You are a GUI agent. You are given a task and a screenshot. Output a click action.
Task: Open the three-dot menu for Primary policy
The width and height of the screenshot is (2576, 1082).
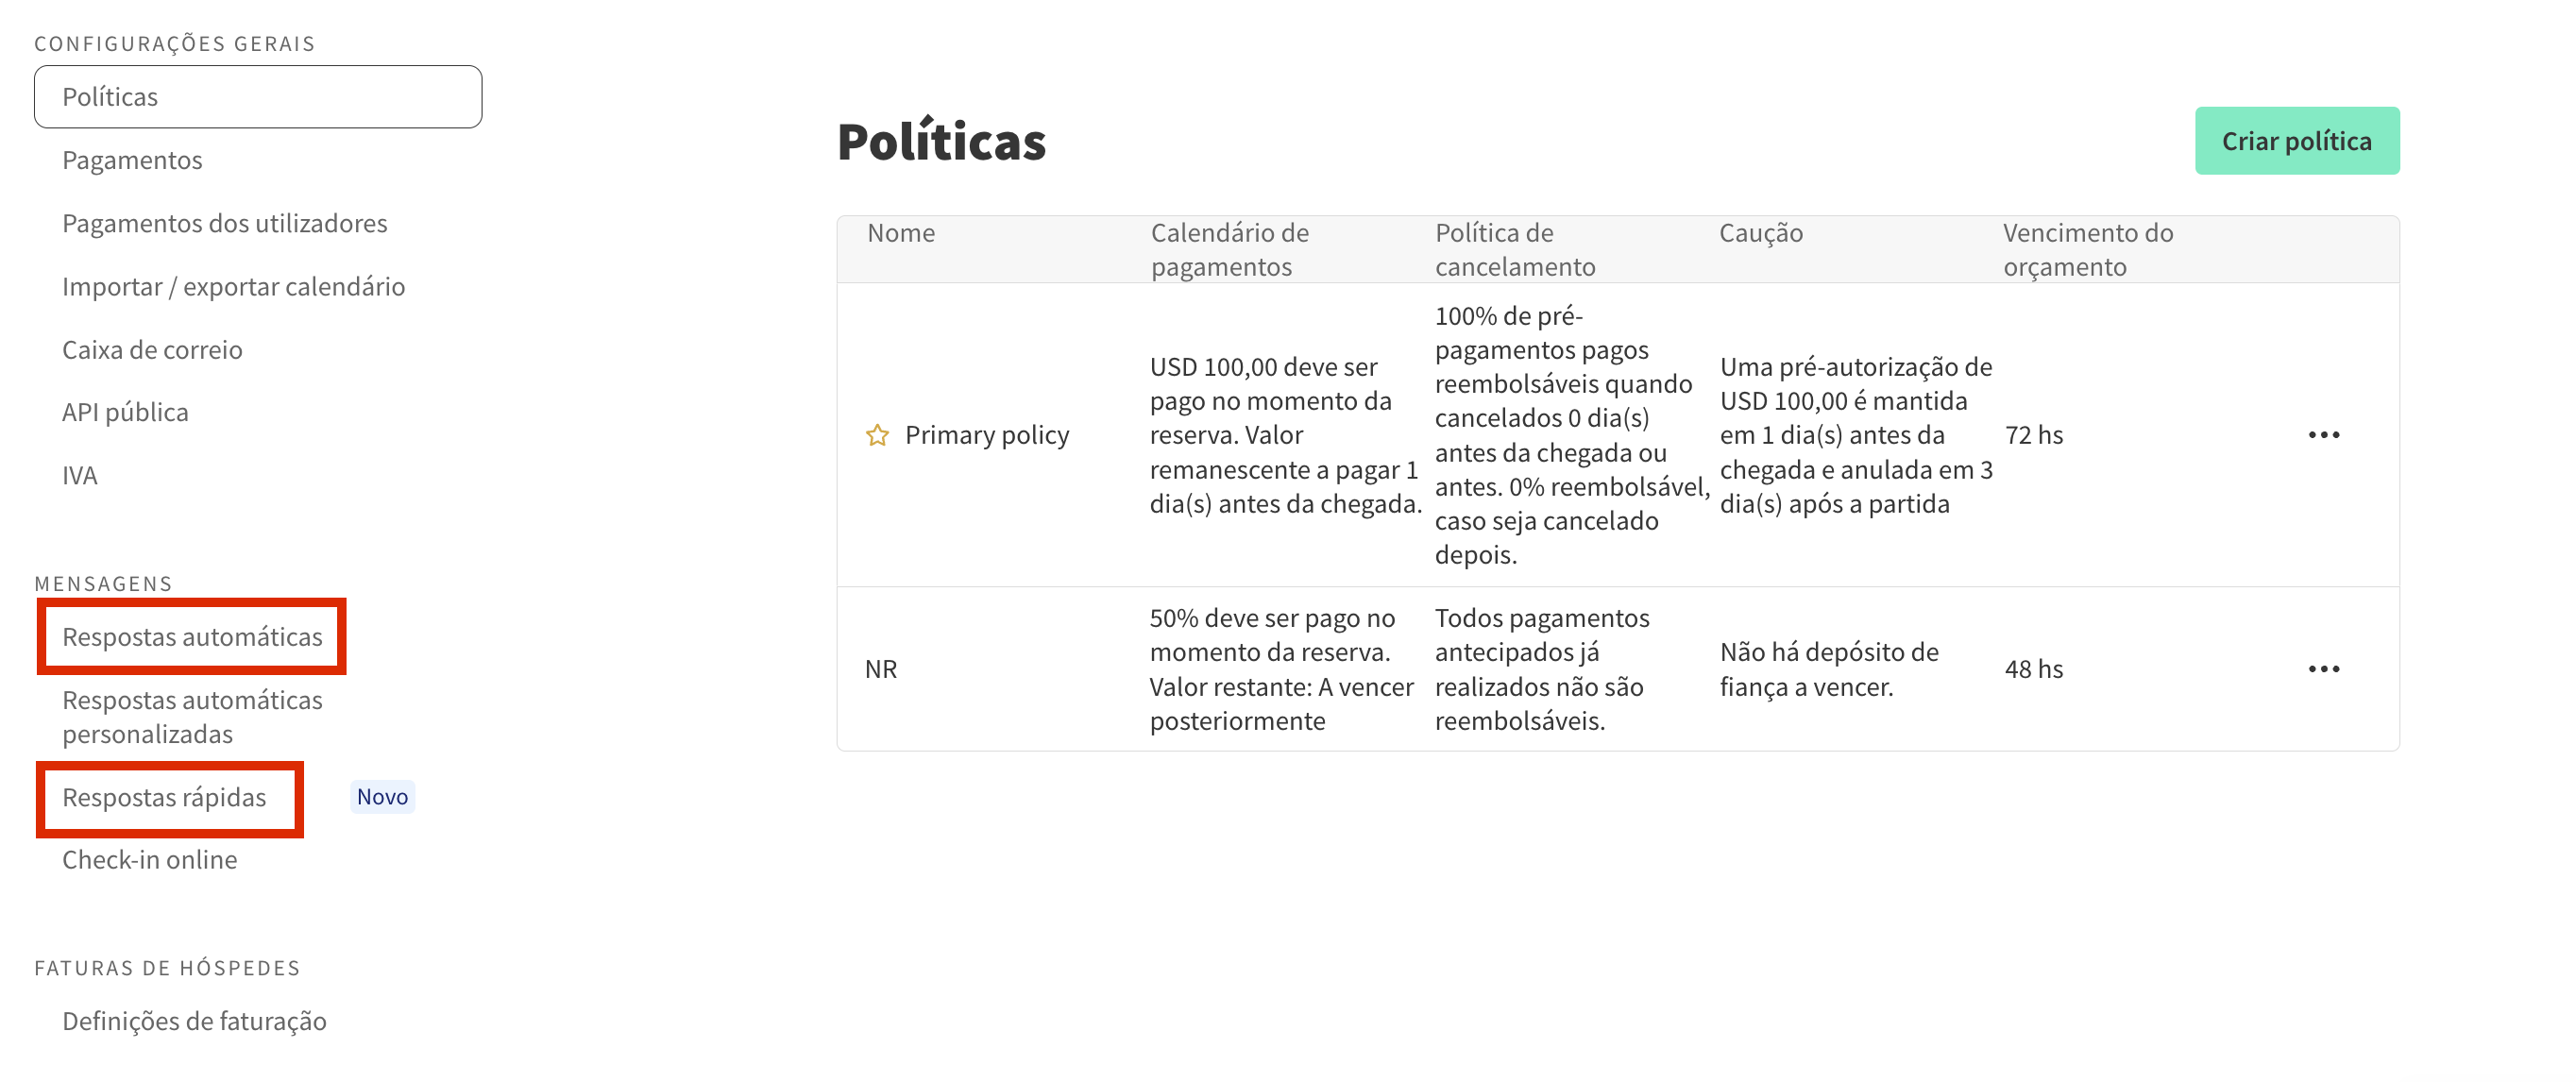[x=2323, y=435]
